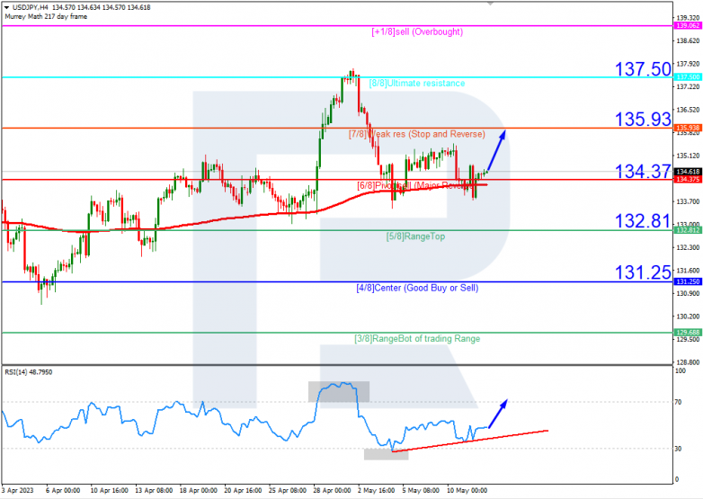The height and width of the screenshot is (499, 703).
Task: Click the '18 Apr 00:00' date on time axis
Action: (x=199, y=491)
